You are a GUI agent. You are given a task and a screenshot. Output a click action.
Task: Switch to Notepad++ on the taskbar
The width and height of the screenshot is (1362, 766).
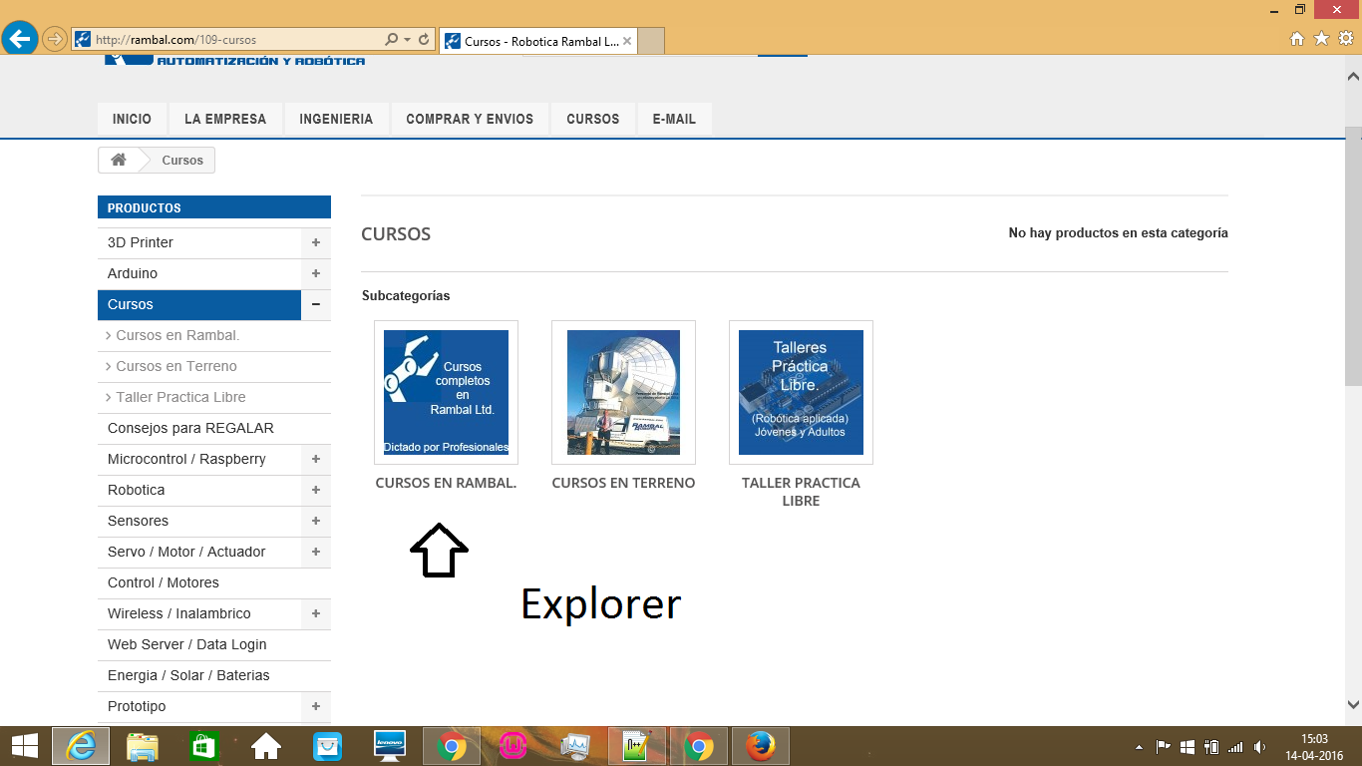[x=637, y=746]
